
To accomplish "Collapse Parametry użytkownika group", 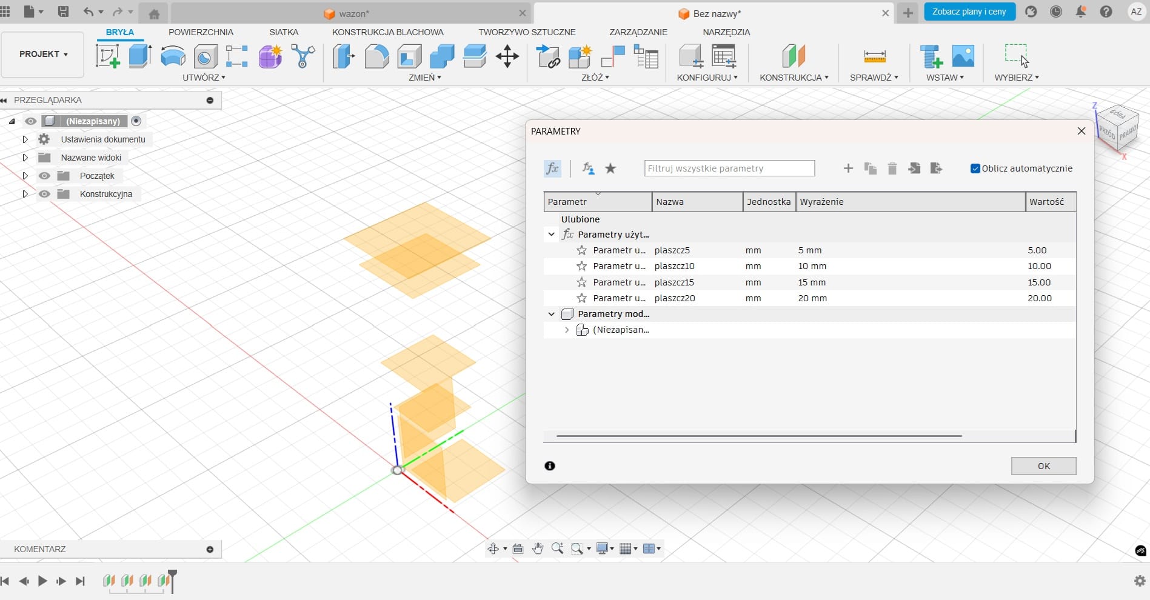I will 551,235.
